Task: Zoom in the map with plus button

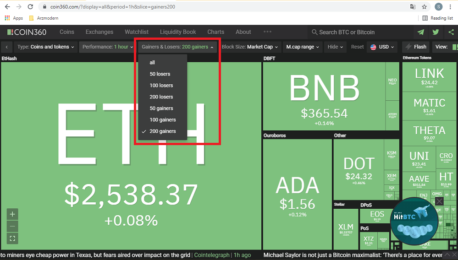Action: tap(12, 214)
